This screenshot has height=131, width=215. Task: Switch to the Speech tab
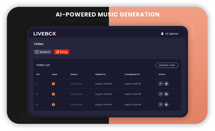(42, 52)
